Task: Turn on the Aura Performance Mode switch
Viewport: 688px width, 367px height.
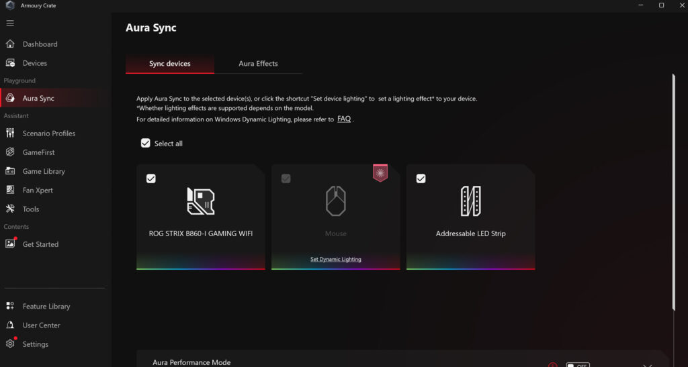Action: click(x=577, y=365)
